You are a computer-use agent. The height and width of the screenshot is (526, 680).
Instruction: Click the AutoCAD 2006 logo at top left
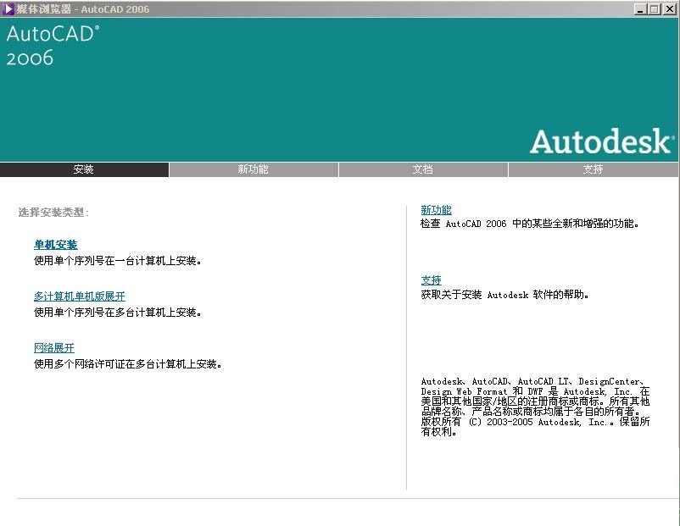[x=53, y=46]
